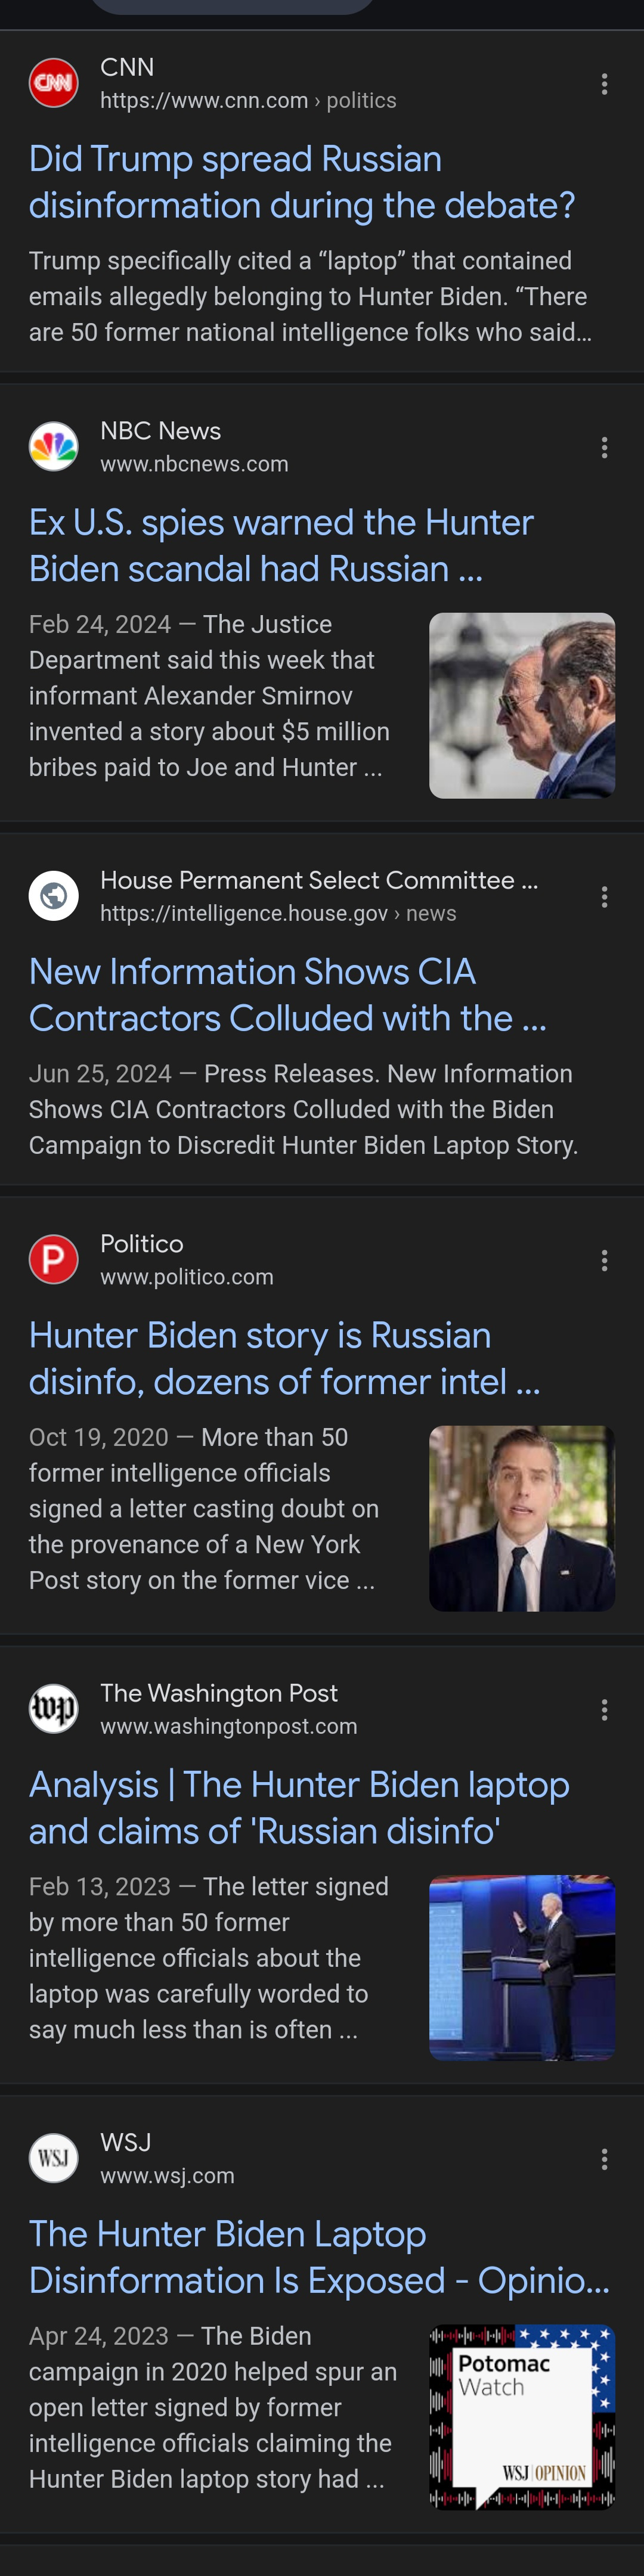Viewport: 644px width, 2576px height.
Task: Click the Washington Post favicon
Action: point(53,1709)
